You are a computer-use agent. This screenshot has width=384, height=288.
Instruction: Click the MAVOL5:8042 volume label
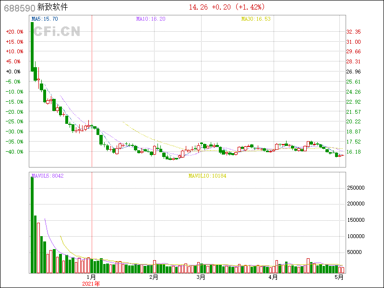[x=47, y=176]
